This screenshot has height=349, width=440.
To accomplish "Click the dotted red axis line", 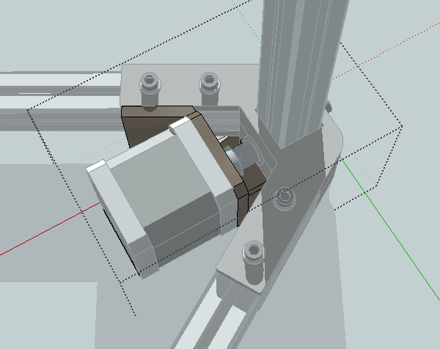I will click(386, 51).
